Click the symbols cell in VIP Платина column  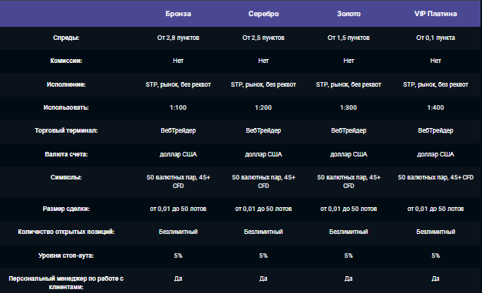435,177
